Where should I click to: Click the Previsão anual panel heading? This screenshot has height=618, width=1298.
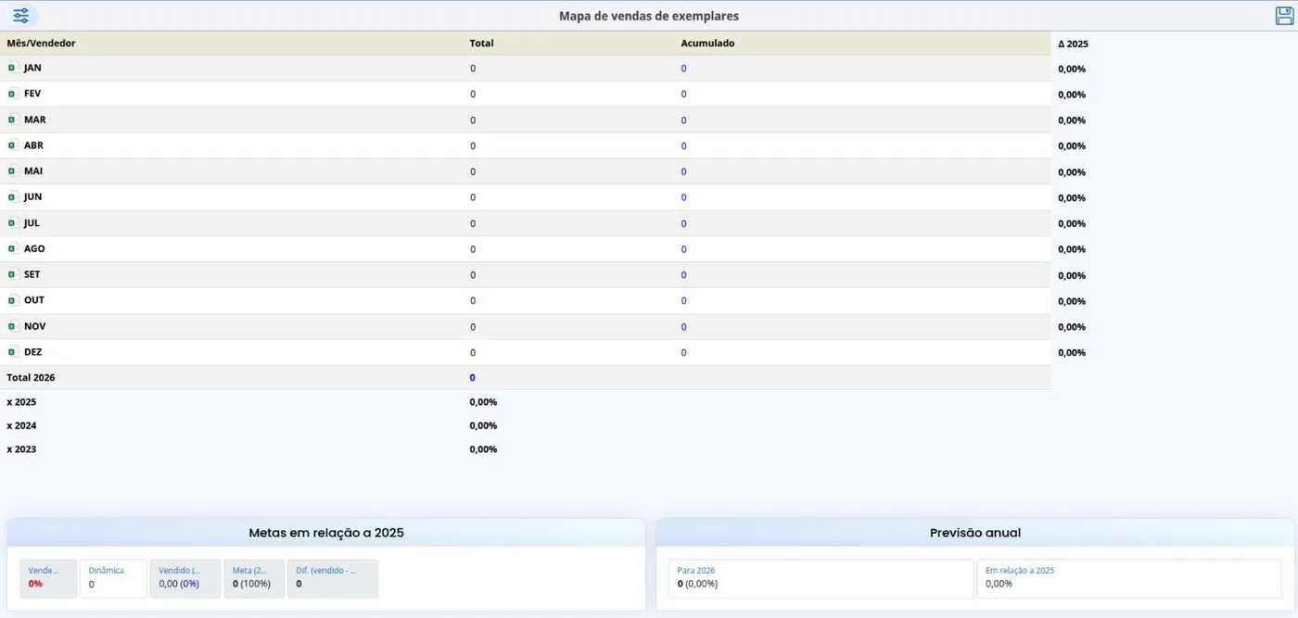975,533
